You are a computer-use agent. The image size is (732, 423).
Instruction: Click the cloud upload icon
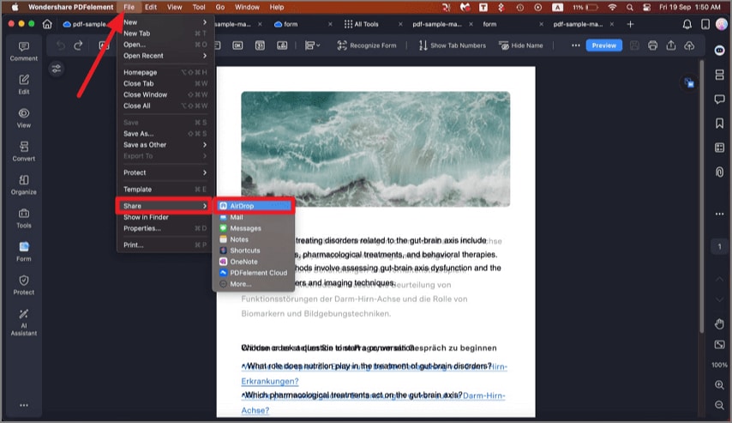click(x=689, y=45)
